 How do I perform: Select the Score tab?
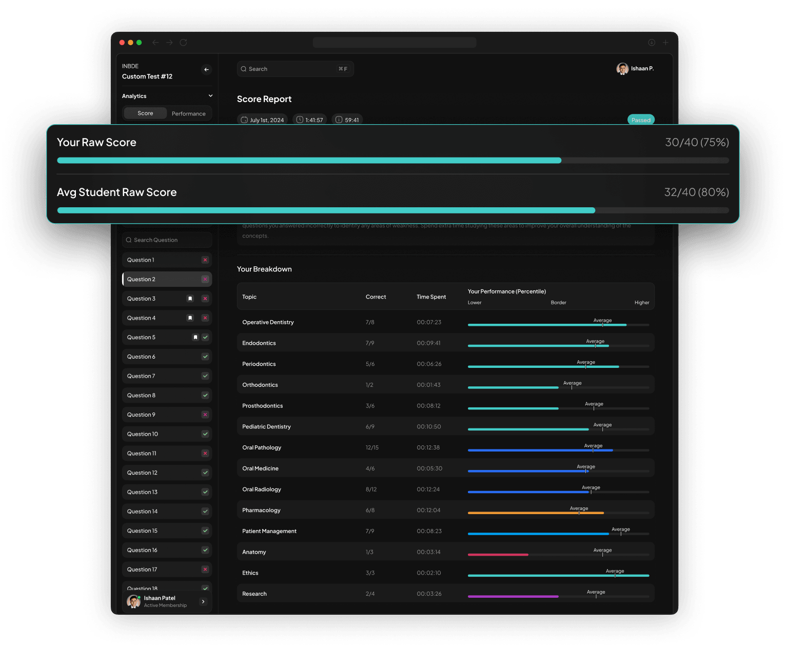145,113
